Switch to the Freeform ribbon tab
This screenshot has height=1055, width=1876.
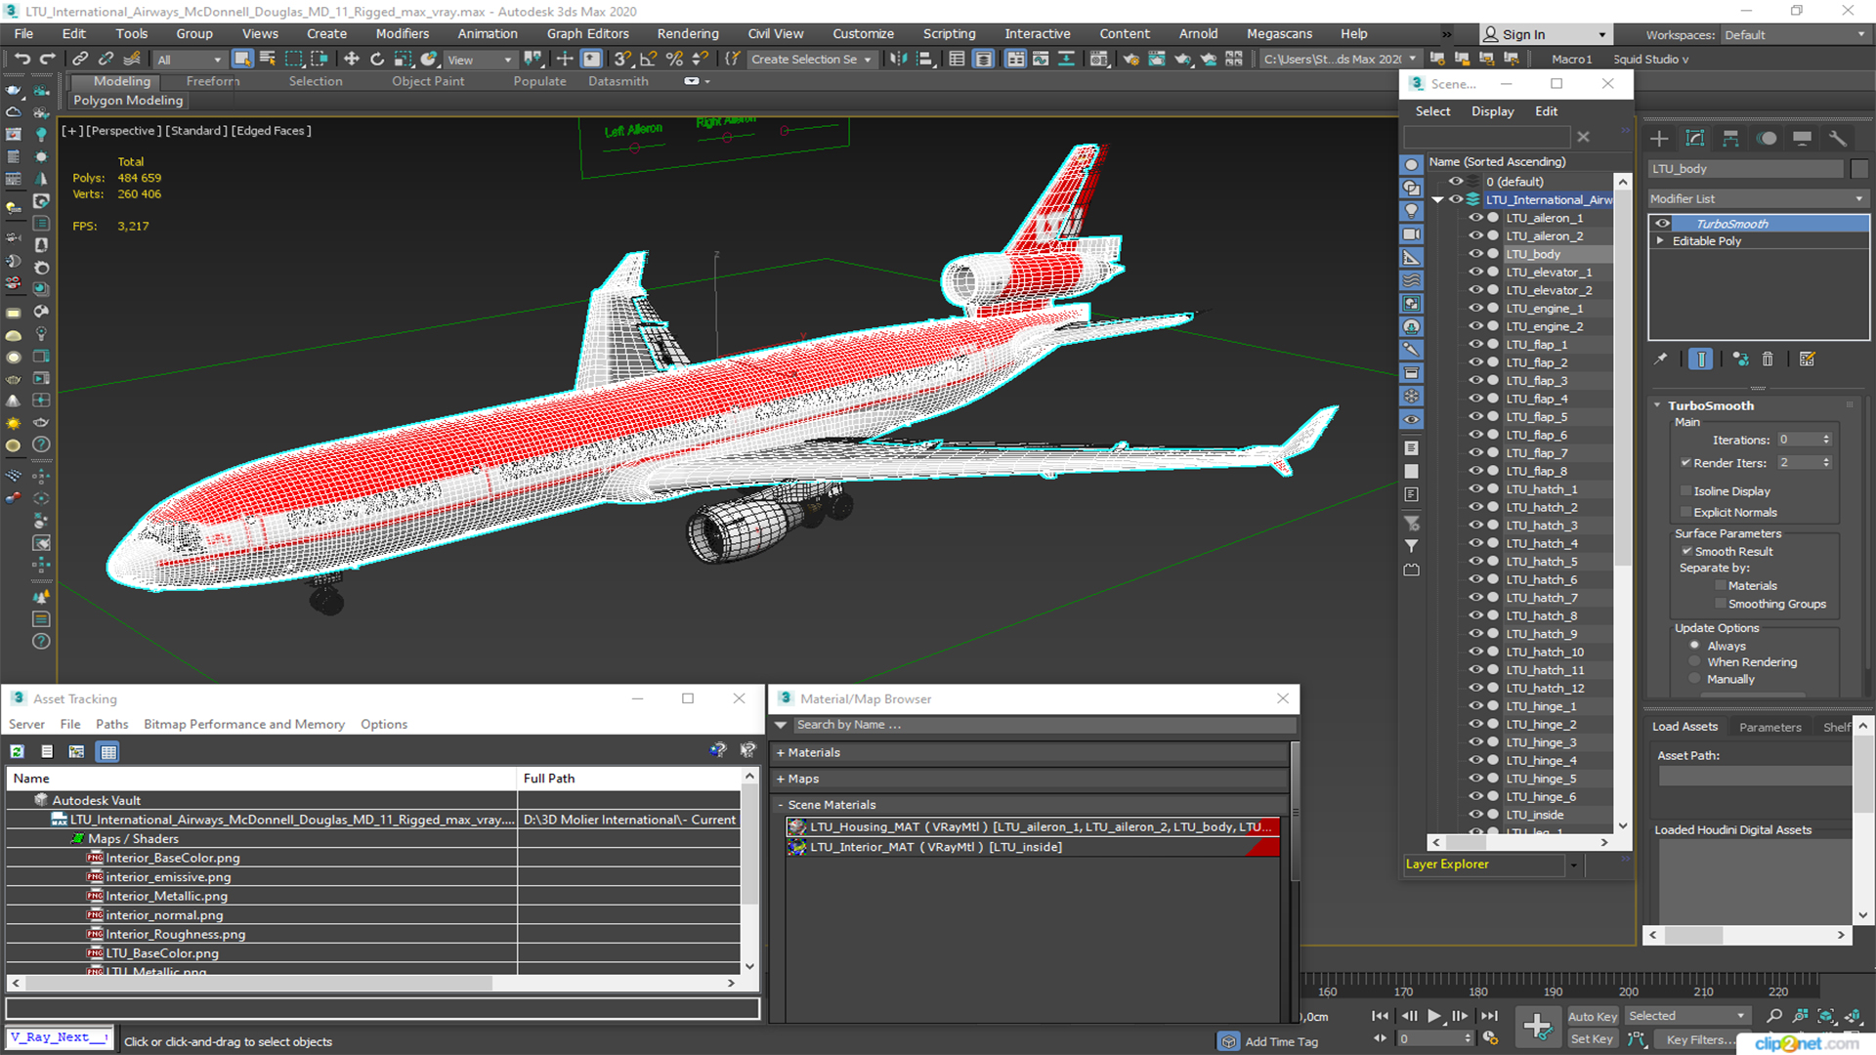coord(212,81)
